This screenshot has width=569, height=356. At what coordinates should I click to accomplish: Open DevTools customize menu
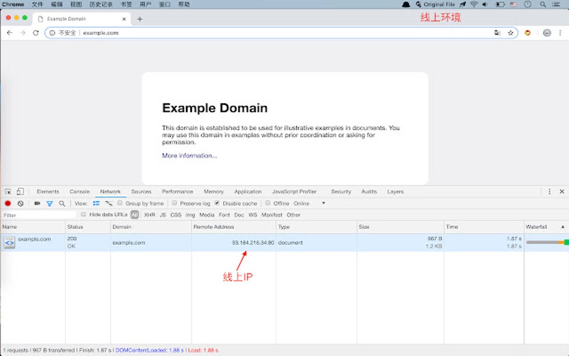coord(549,191)
